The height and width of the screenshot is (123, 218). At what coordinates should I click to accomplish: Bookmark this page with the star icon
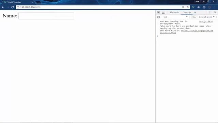click(188, 7)
